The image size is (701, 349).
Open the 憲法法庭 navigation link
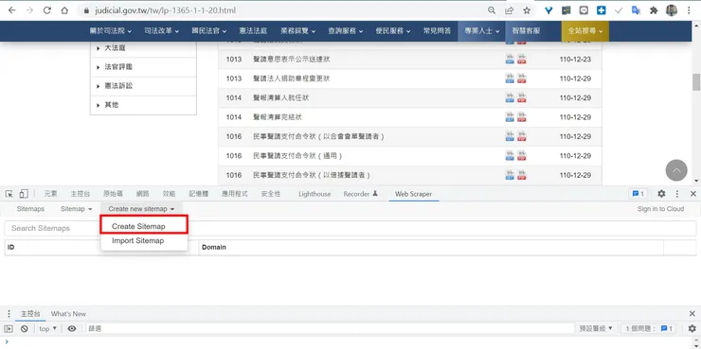pyautogui.click(x=253, y=31)
